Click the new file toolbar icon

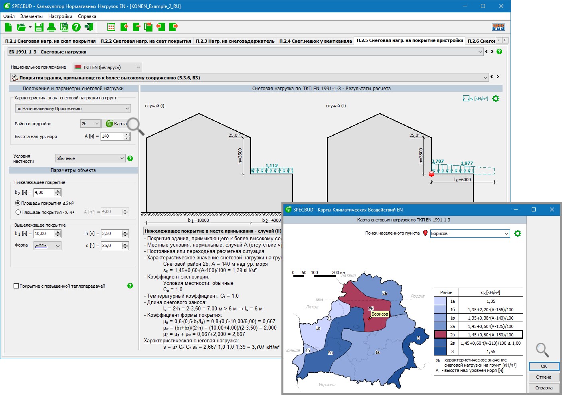tap(8, 27)
